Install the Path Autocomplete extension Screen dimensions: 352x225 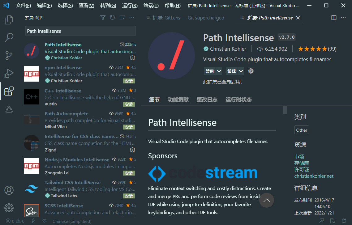point(129,127)
